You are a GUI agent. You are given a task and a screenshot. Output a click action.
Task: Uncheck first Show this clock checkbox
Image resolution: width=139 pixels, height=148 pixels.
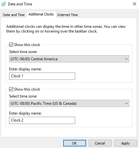tap(11, 45)
